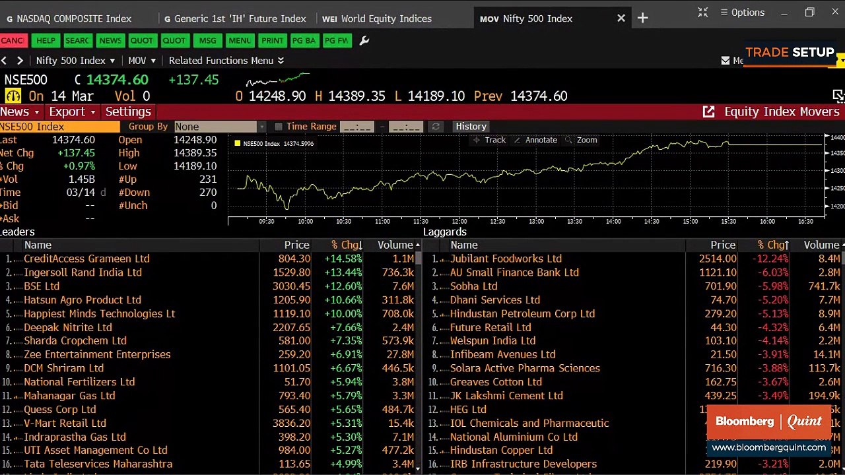845x475 pixels.
Task: Toggle the Time Range checkbox
Action: point(279,127)
